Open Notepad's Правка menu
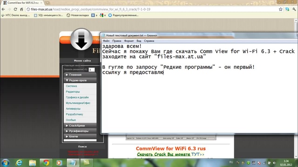Viewport: 298px width, 167px height. click(x=117, y=41)
